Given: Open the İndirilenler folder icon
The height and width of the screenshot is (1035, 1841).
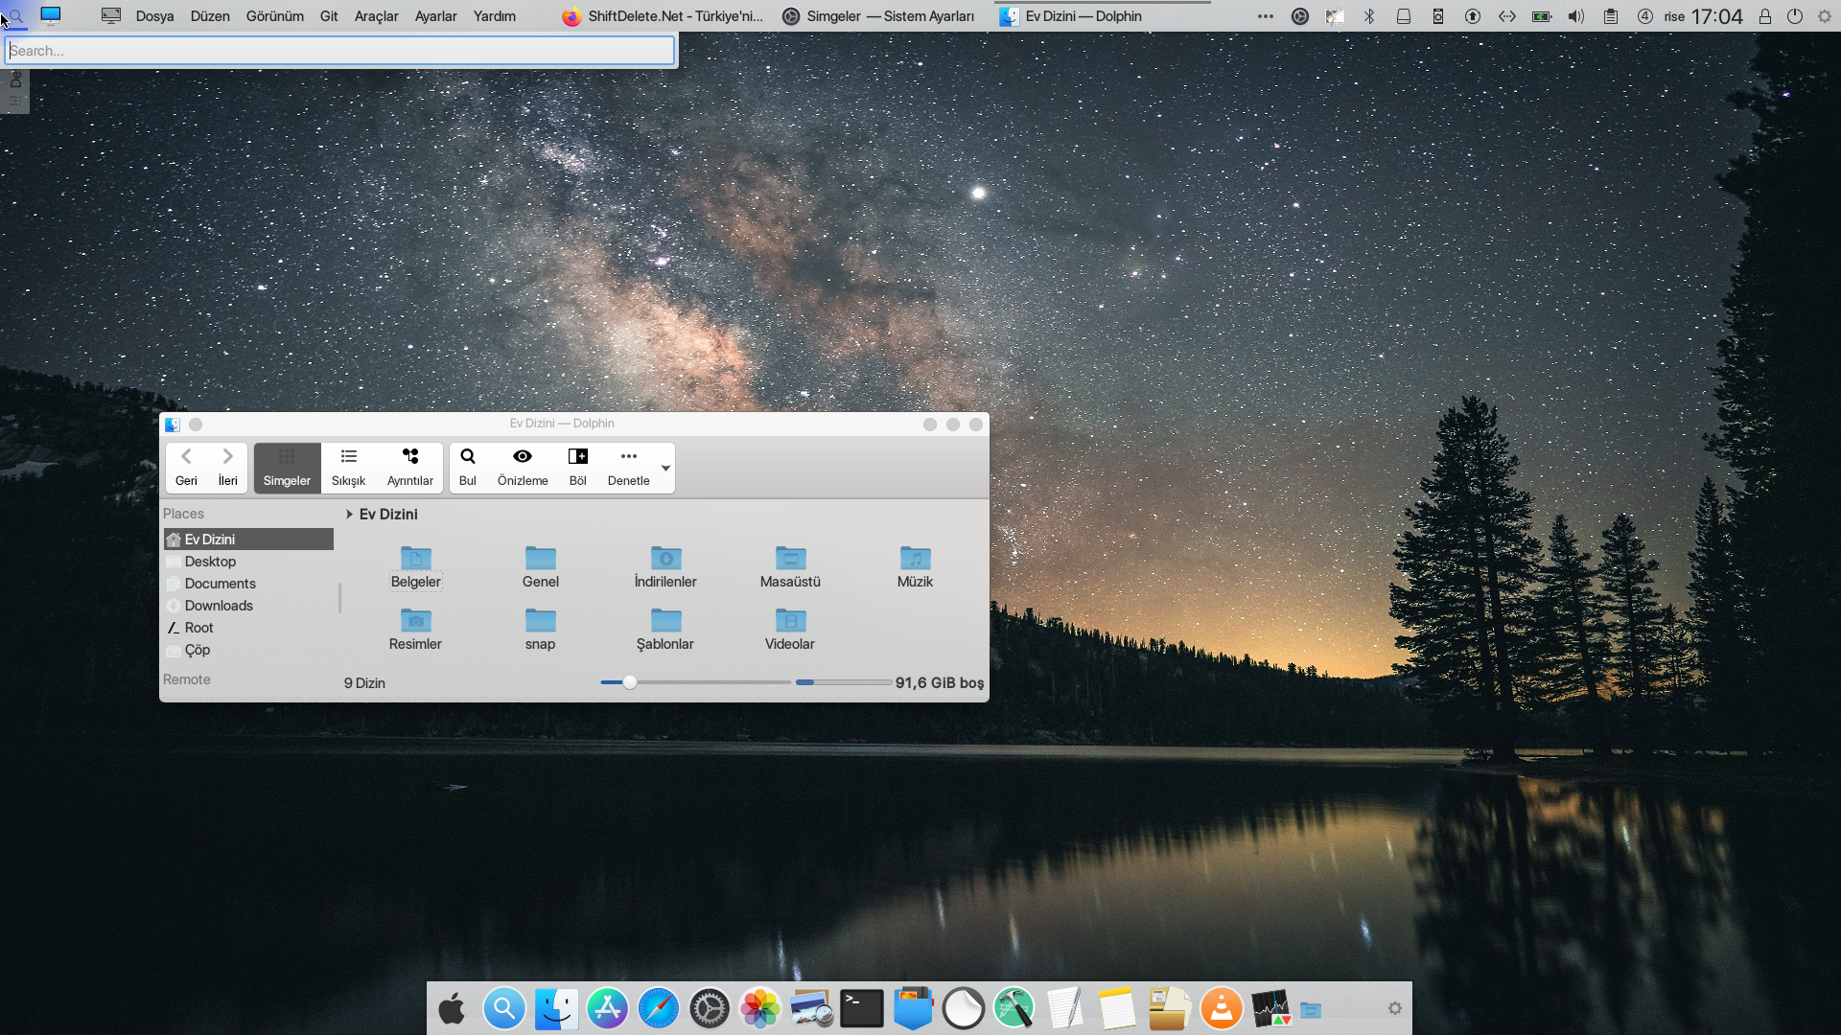Looking at the screenshot, I should 665,559.
